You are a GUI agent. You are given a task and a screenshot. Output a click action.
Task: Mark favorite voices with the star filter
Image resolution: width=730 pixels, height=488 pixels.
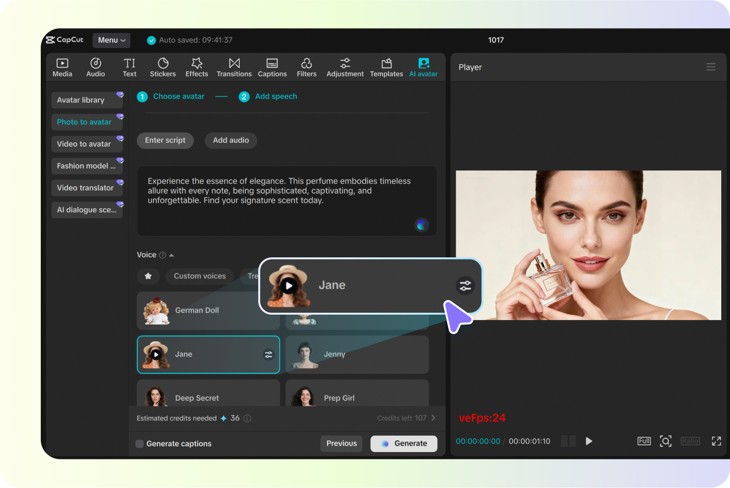[149, 276]
